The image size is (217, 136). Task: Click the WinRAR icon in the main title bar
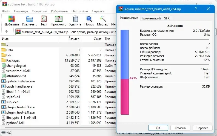(5, 4)
